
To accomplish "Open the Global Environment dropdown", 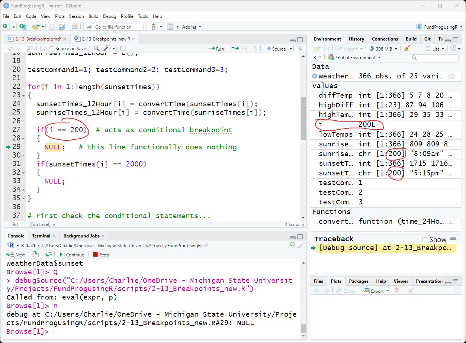I will (354, 58).
